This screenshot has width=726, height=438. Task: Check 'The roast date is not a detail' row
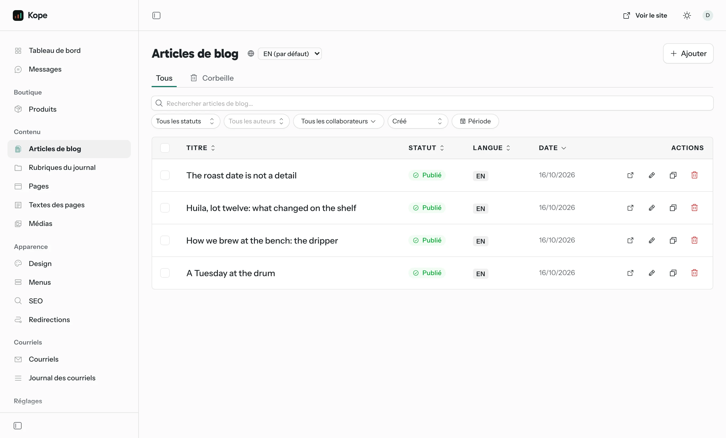[x=165, y=175]
